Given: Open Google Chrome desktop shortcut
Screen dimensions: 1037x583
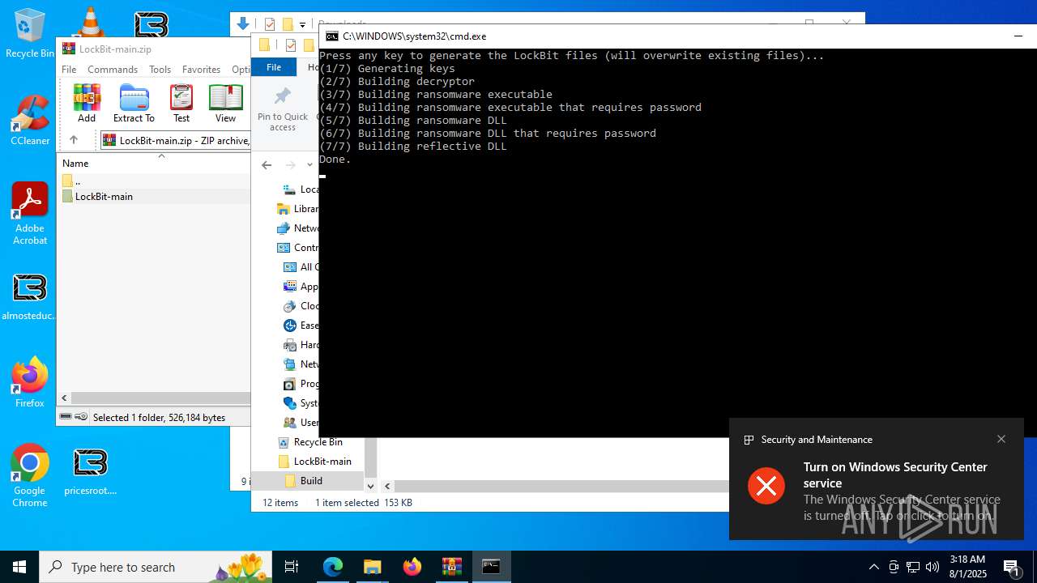Looking at the screenshot, I should (30, 476).
